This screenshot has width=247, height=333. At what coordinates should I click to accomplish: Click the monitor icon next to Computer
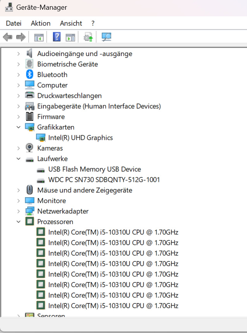[29, 85]
